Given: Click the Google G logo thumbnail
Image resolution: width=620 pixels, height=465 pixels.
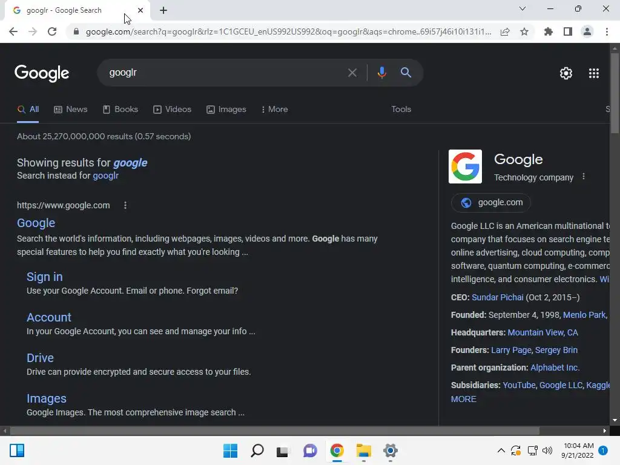Looking at the screenshot, I should tap(466, 167).
